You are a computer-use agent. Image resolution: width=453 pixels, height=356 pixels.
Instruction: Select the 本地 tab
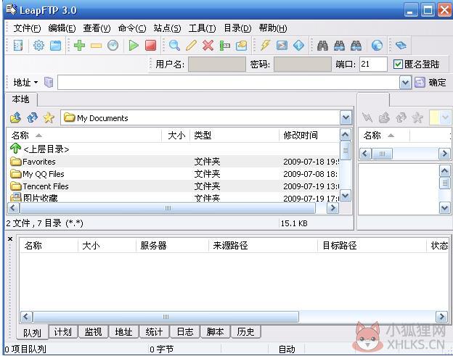tap(21, 99)
